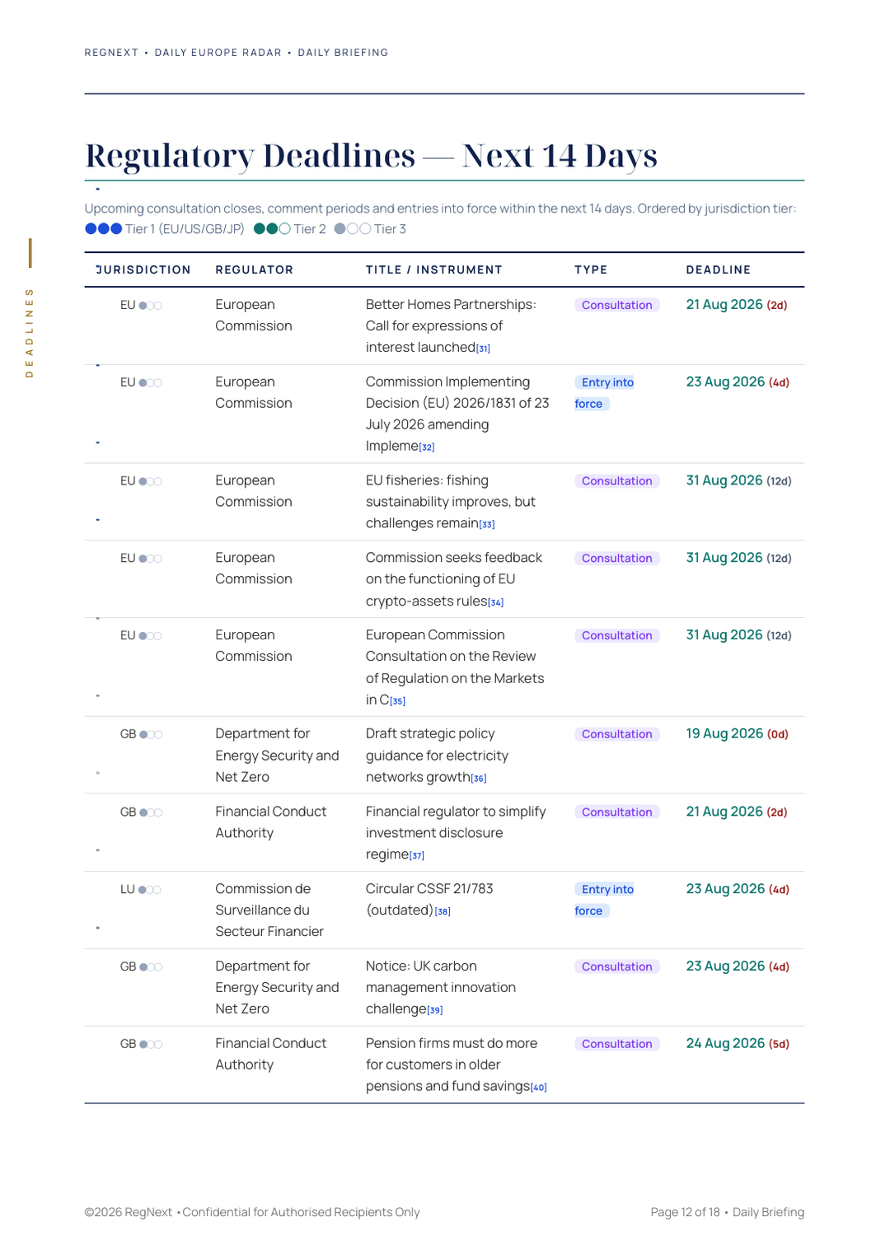
Task: Click Entry into force badge in Implementing Decision row
Action: click(605, 393)
